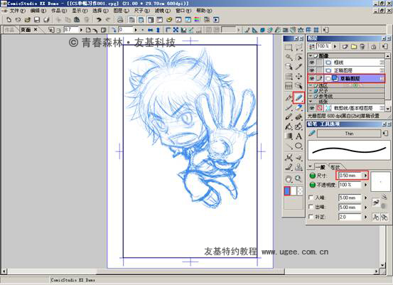The width and height of the screenshot is (393, 285).
Task: Open the 滤镜 menu
Action: [163, 11]
